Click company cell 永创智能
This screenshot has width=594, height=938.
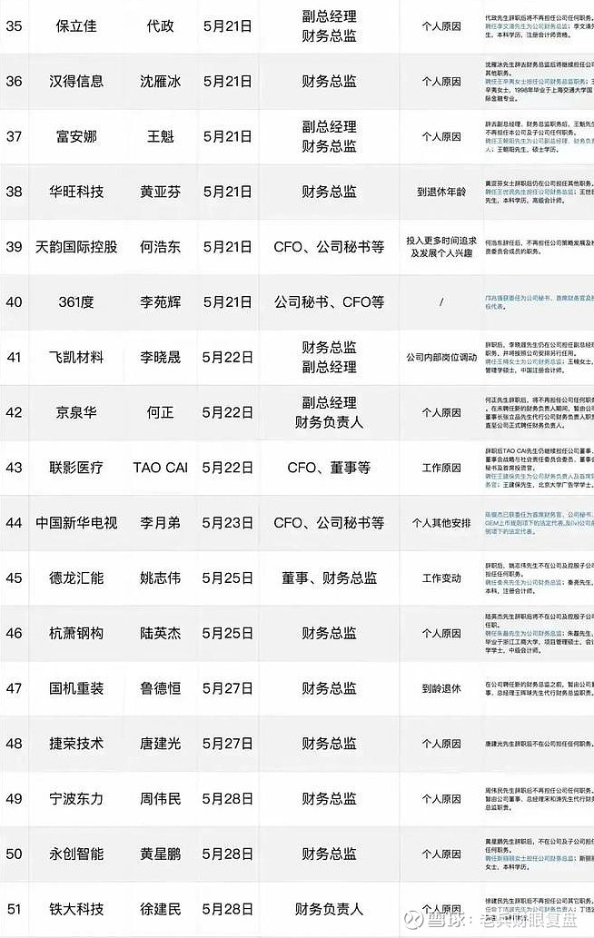[x=76, y=854]
